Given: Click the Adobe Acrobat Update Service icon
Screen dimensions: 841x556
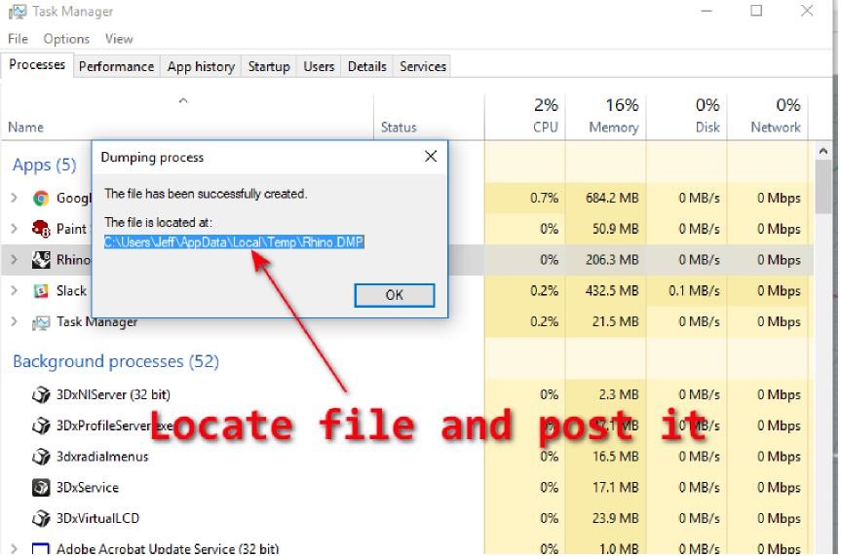Looking at the screenshot, I should pos(41,549).
